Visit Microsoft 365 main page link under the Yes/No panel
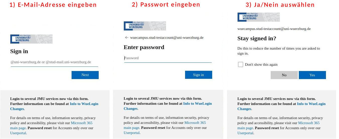This screenshot has height=139, width=339. (309, 123)
